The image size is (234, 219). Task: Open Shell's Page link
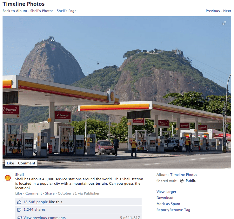pos(67,11)
